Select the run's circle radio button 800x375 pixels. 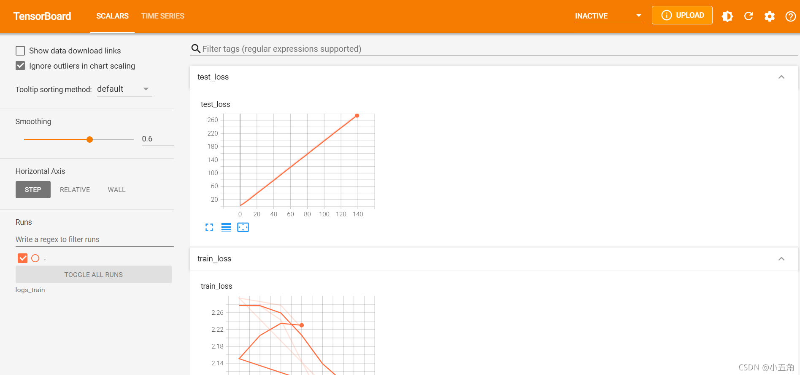pos(35,258)
